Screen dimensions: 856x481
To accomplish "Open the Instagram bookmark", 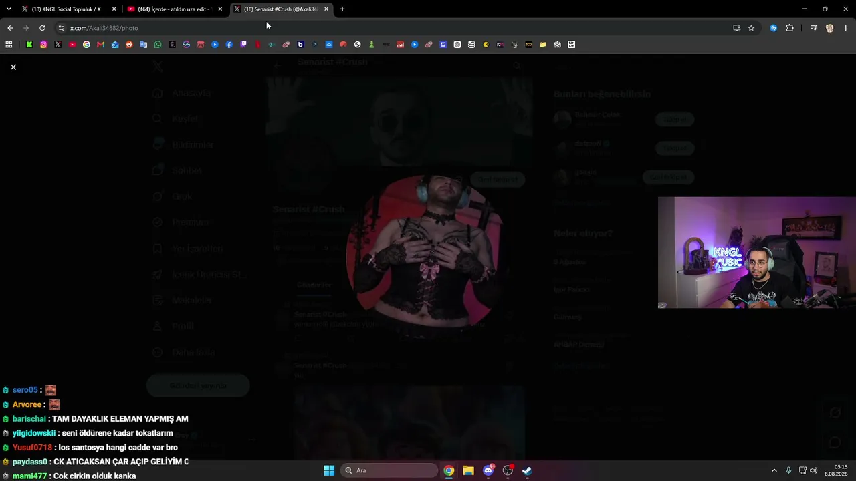I will coord(43,45).
